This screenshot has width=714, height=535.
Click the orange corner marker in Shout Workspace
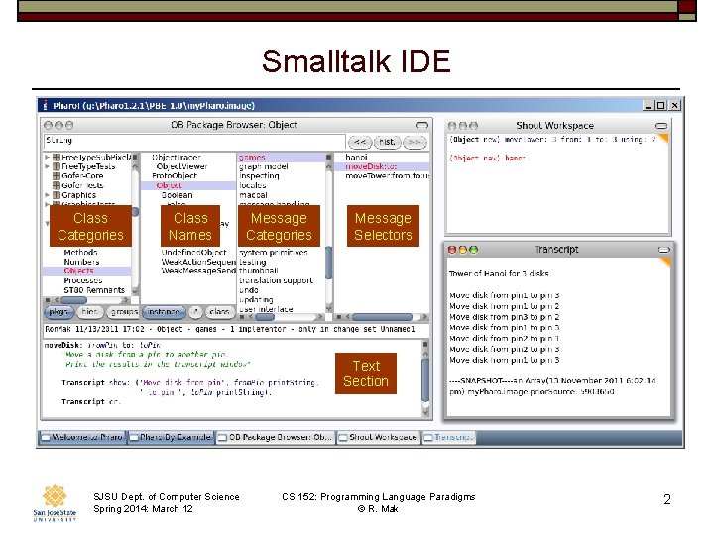[x=663, y=139]
